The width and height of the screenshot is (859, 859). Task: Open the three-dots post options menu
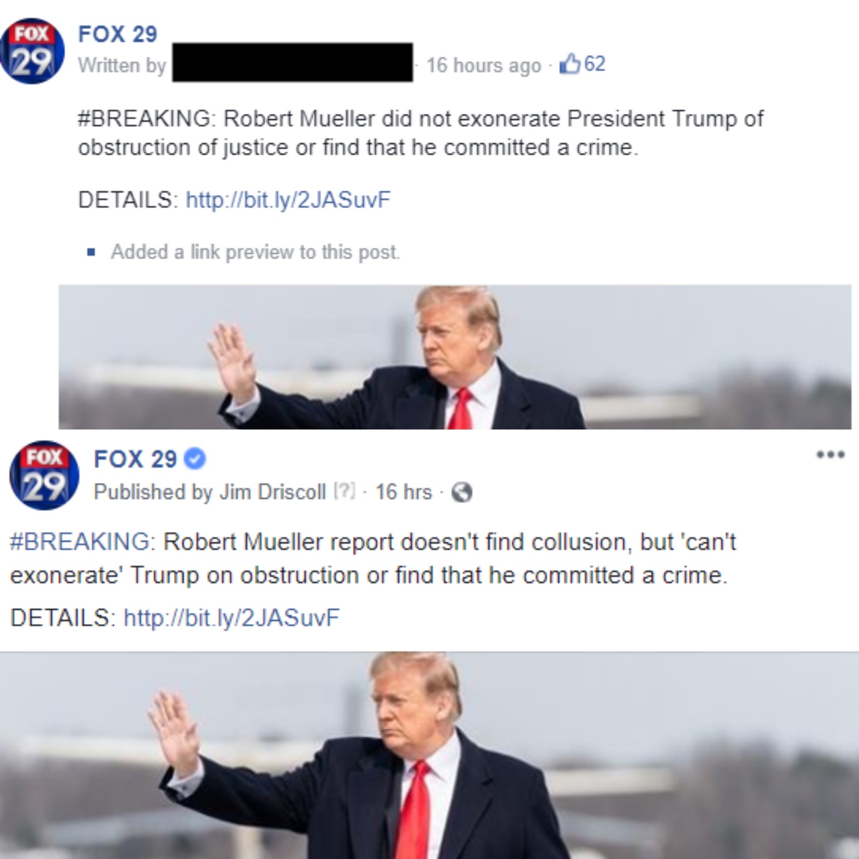tap(830, 454)
